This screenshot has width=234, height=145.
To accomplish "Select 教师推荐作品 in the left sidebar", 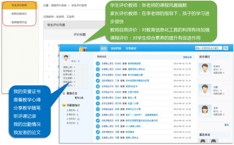I will (x=19, y=22).
